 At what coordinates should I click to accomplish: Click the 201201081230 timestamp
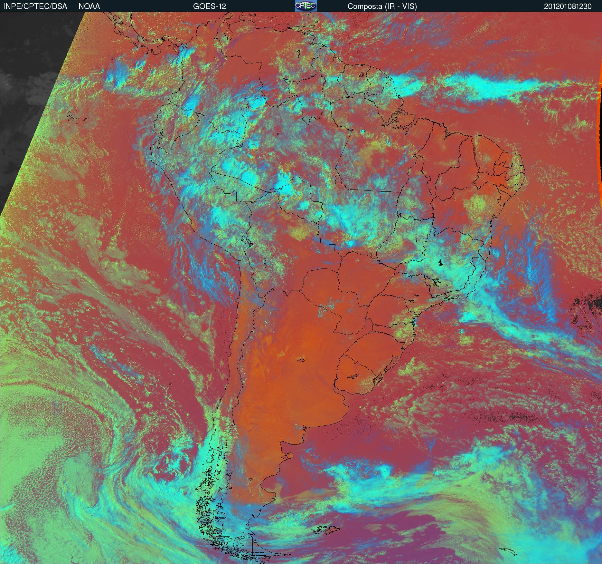pos(568,6)
